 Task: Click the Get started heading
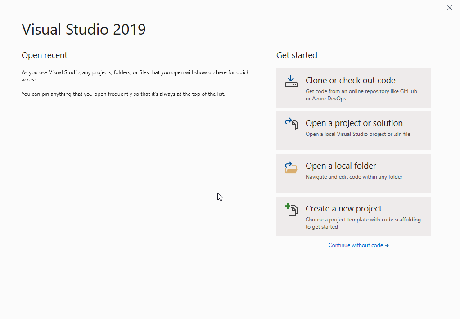coord(297,55)
